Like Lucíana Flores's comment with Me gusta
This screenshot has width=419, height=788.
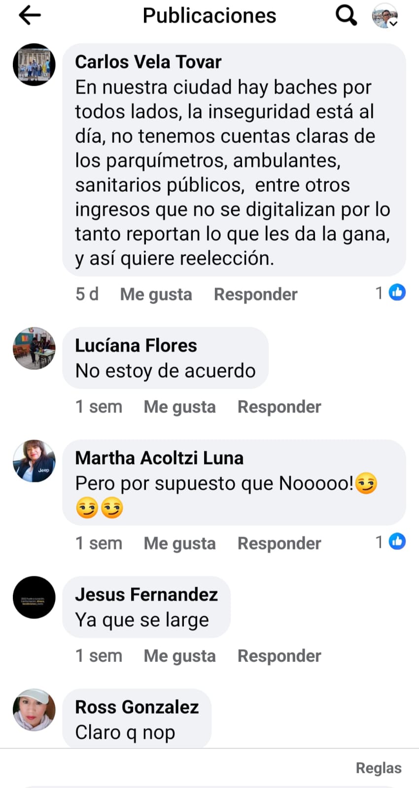point(179,407)
